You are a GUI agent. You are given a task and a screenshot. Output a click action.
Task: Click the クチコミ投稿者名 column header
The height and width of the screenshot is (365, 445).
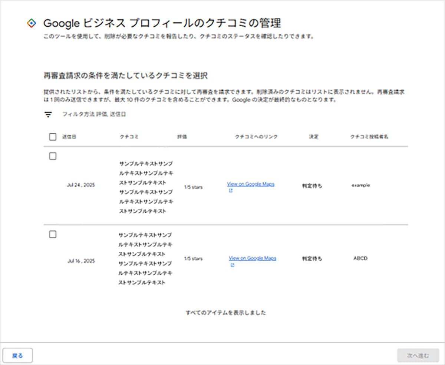369,137
